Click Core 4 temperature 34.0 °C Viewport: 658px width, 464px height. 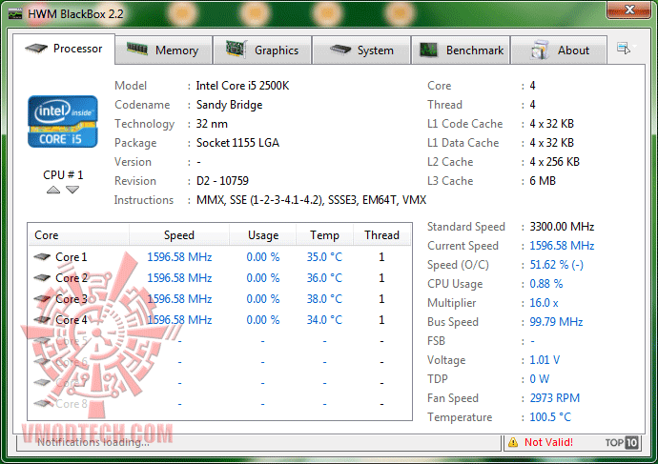point(324,320)
